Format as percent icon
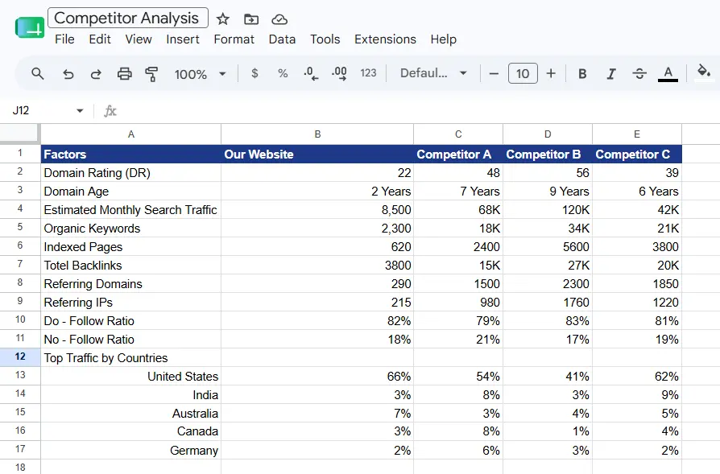 click(x=283, y=73)
